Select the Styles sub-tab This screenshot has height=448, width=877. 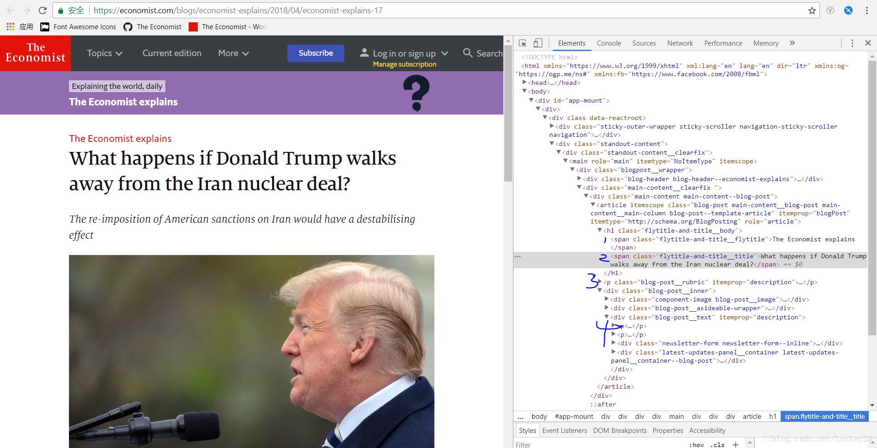[527, 431]
